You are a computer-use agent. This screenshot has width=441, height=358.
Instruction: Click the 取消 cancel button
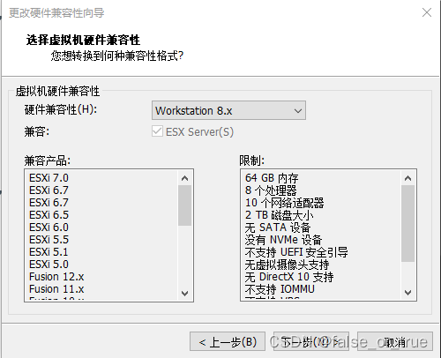(395, 342)
